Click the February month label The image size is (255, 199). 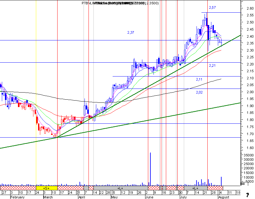click(x=17, y=197)
